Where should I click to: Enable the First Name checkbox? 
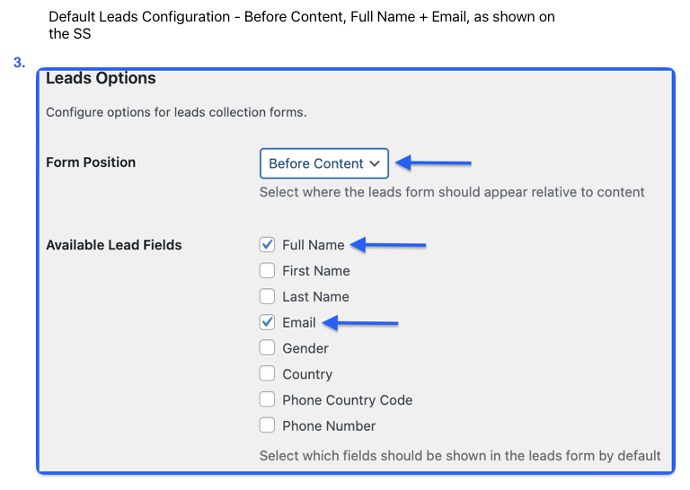pyautogui.click(x=267, y=271)
